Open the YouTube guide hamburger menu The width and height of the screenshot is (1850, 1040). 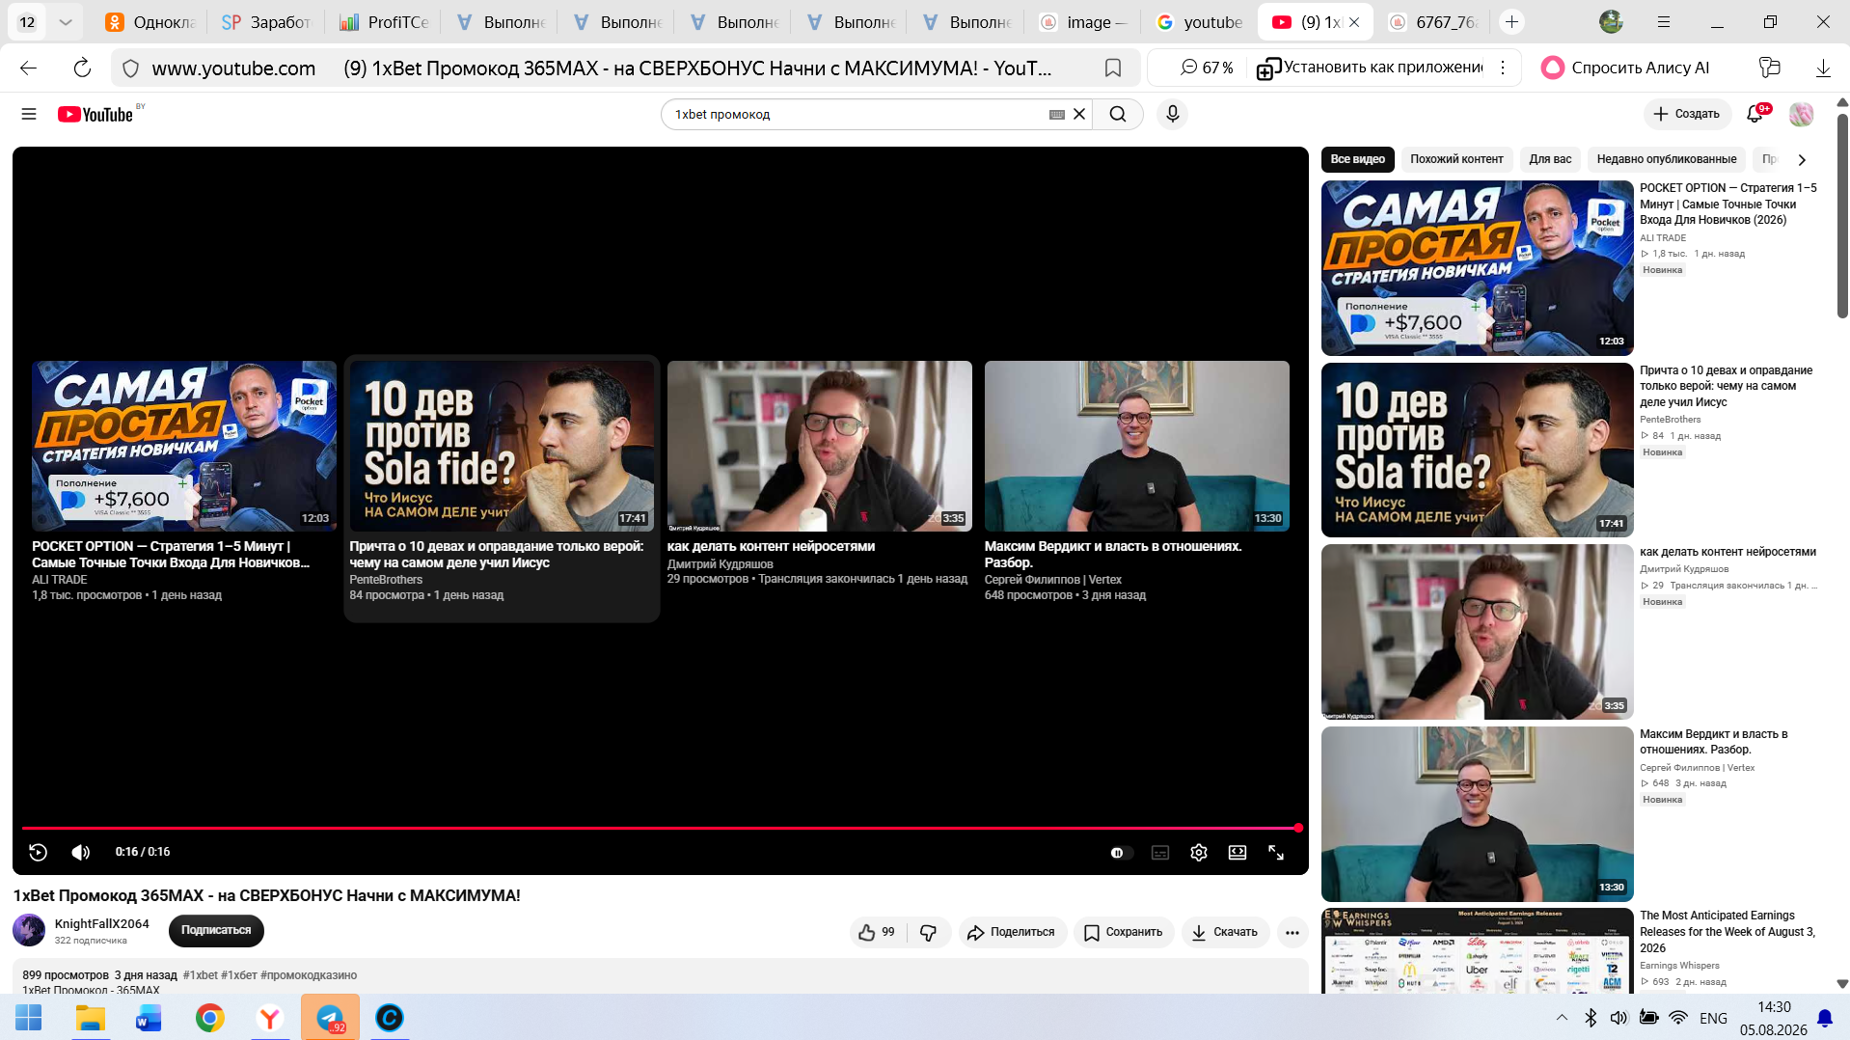pos(29,114)
